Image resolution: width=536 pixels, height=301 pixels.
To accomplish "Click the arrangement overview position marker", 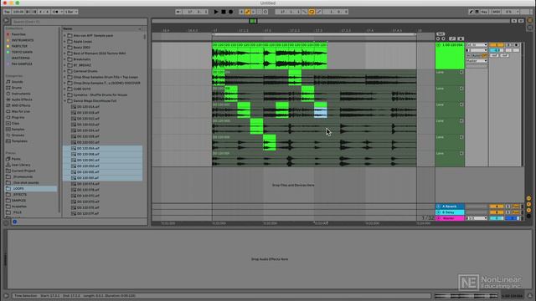I will coord(253,21).
